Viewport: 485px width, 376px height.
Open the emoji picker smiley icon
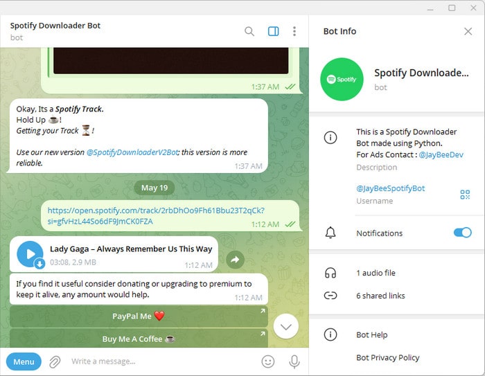(x=268, y=361)
